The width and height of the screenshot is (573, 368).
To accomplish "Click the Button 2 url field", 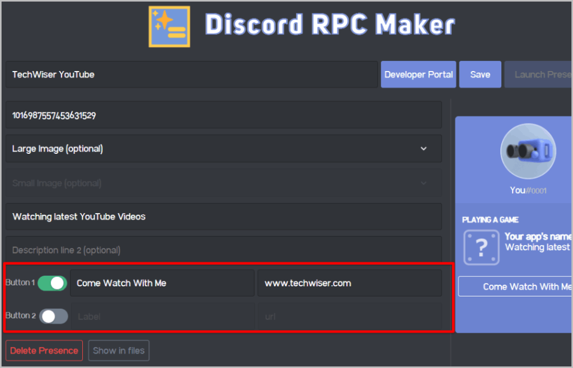I will 350,316.
